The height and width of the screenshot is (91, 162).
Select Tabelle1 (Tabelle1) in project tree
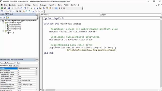point(15,27)
